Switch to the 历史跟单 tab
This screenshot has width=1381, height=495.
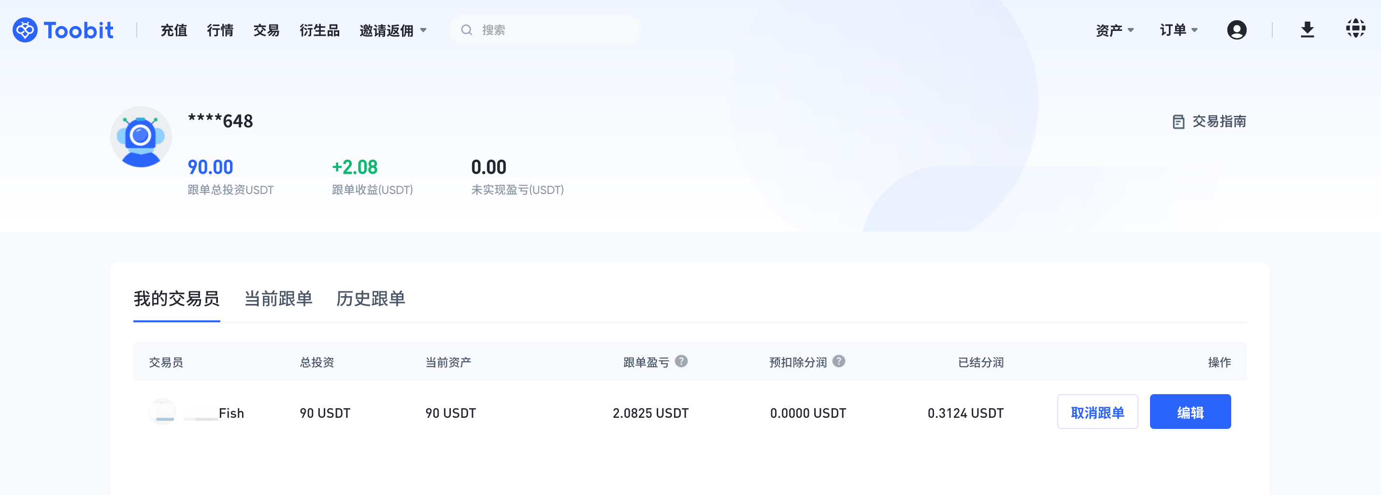point(371,299)
